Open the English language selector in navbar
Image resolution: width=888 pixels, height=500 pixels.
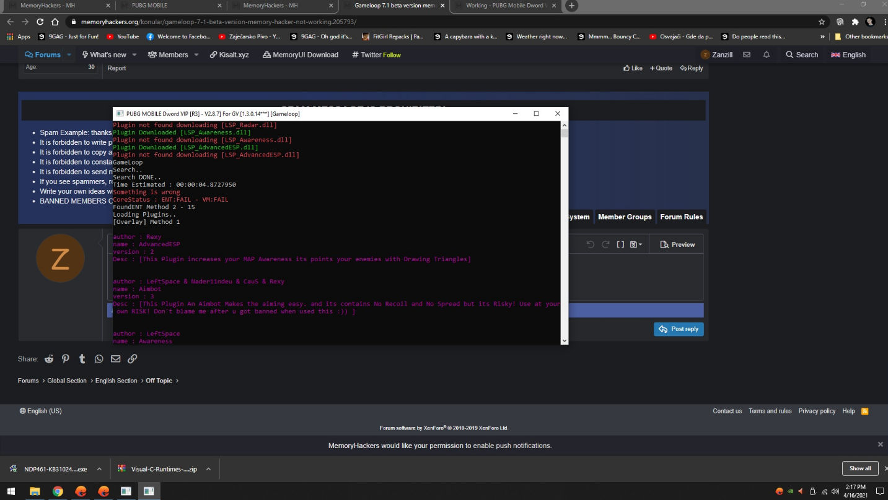click(848, 54)
